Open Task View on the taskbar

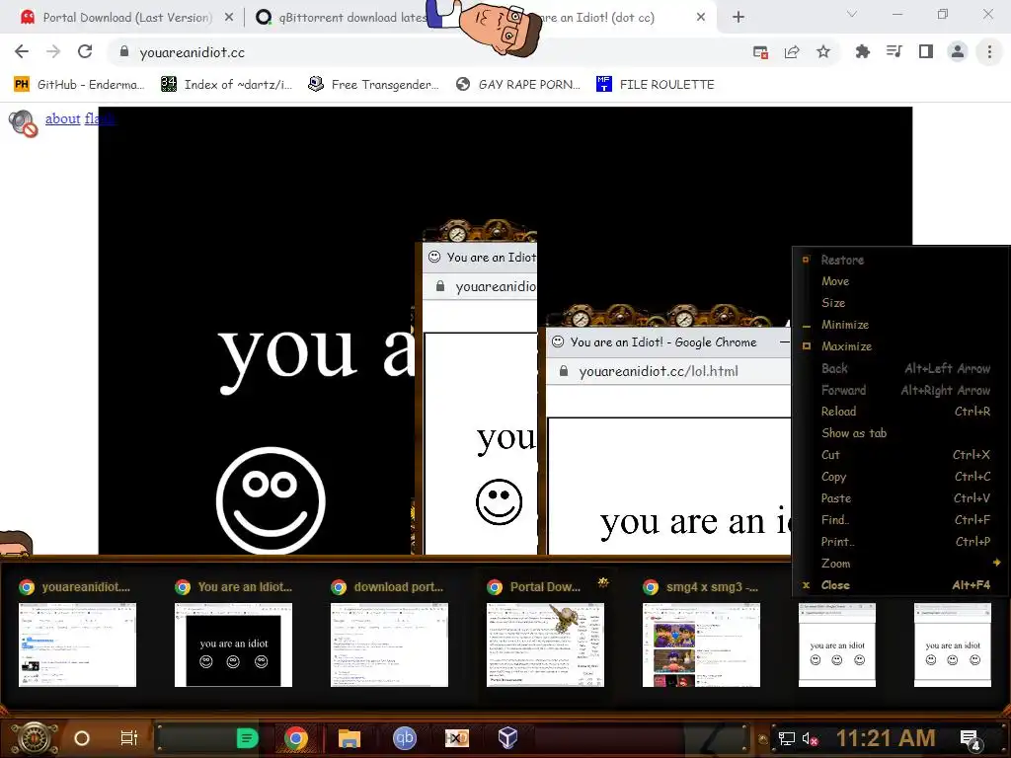pos(129,738)
